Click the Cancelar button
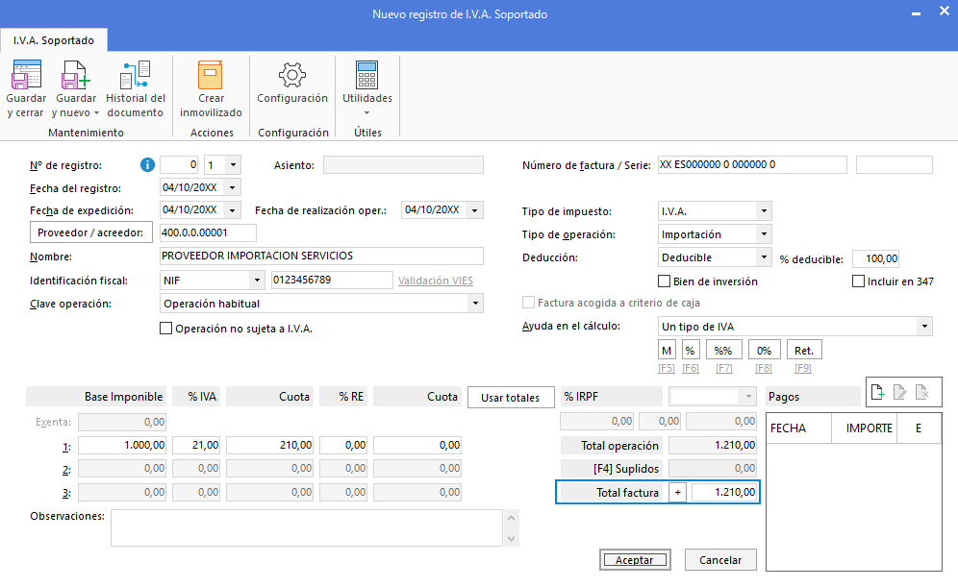Viewport: 958px width, 587px height. (720, 559)
